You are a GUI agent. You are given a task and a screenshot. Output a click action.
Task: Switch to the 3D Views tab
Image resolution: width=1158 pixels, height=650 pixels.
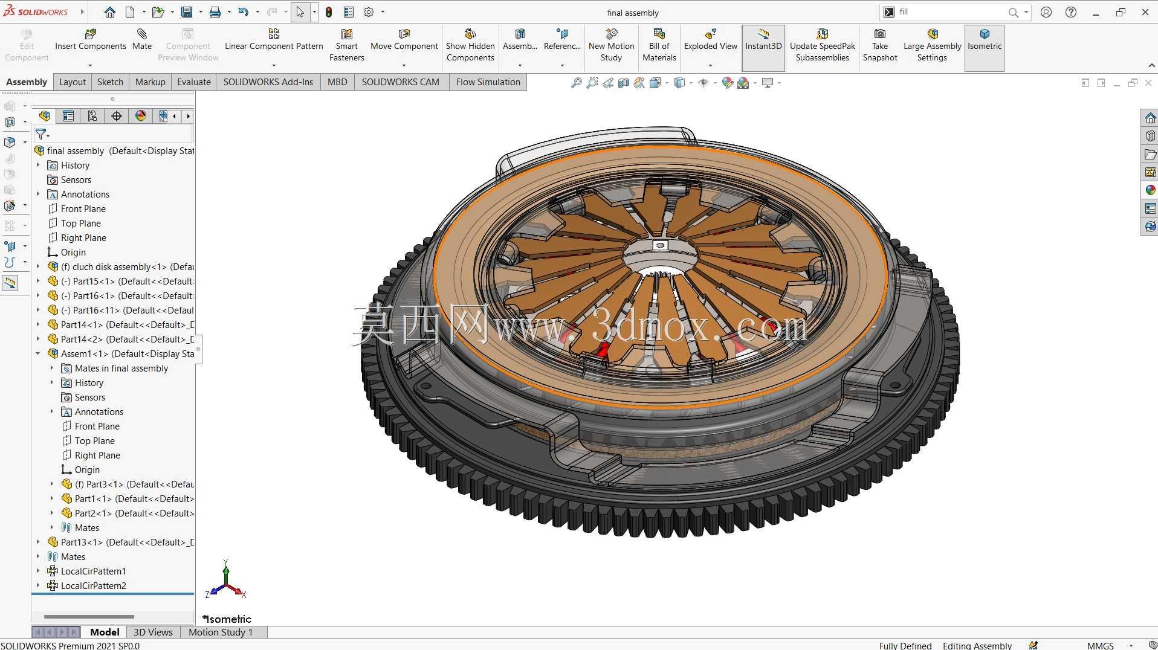153,632
